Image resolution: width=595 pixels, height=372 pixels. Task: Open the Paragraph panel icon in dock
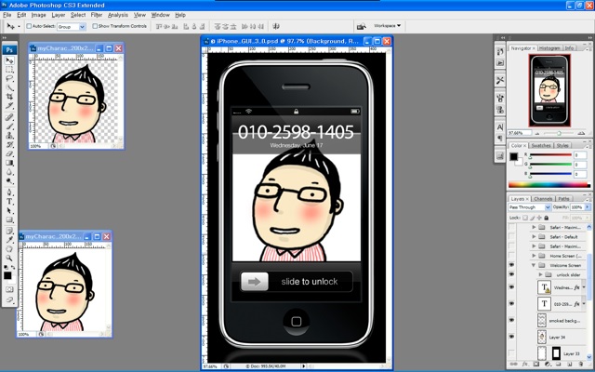500,139
